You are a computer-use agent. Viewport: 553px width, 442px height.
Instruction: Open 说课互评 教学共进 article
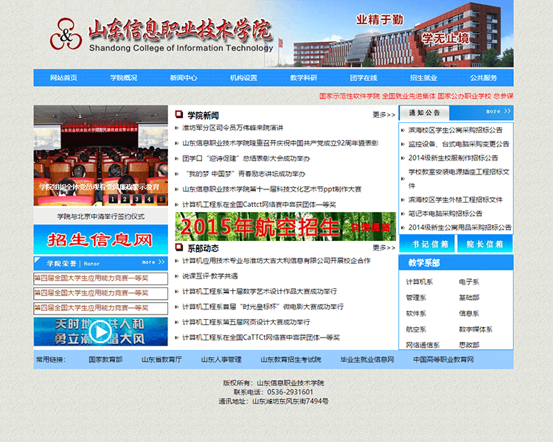(210, 276)
